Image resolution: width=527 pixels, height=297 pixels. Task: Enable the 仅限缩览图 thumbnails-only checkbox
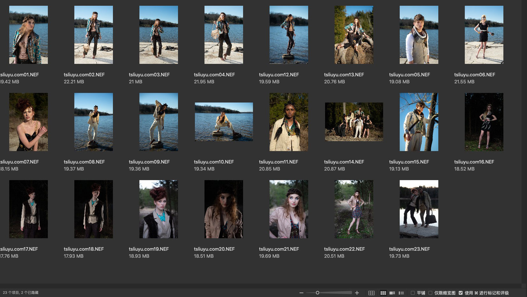point(430,293)
